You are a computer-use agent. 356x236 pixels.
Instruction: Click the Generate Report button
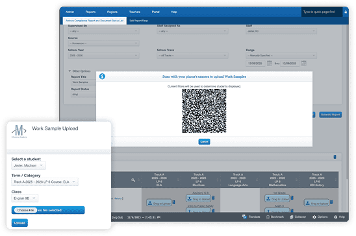(331, 115)
